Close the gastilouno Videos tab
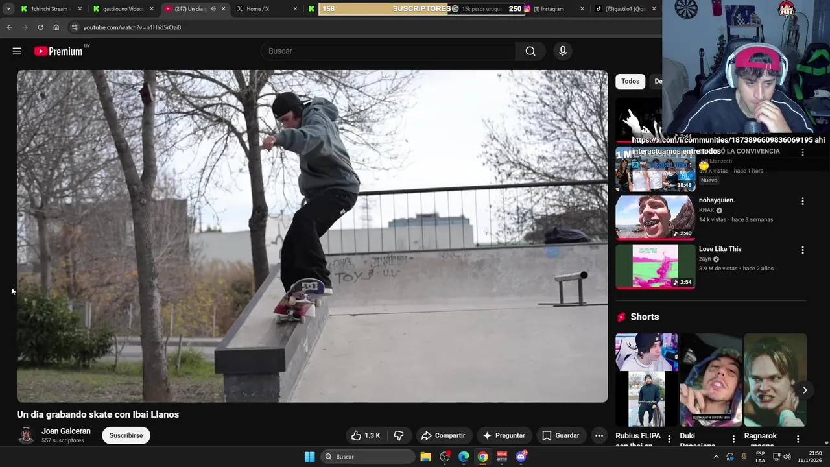 tap(152, 9)
